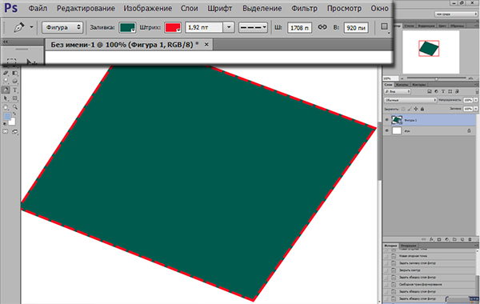This screenshot has height=304, width=480.
Task: Click the red Штрих stroke color swatch
Action: [173, 27]
